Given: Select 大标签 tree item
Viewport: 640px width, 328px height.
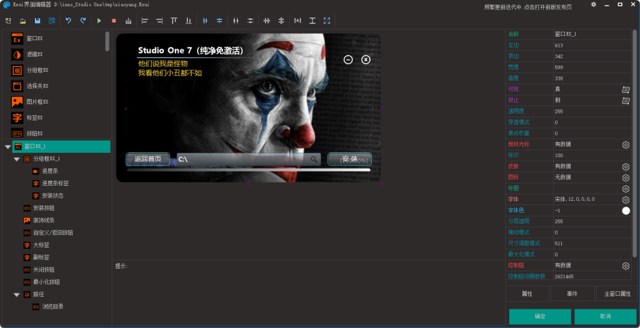Looking at the screenshot, I should pyautogui.click(x=36, y=245).
